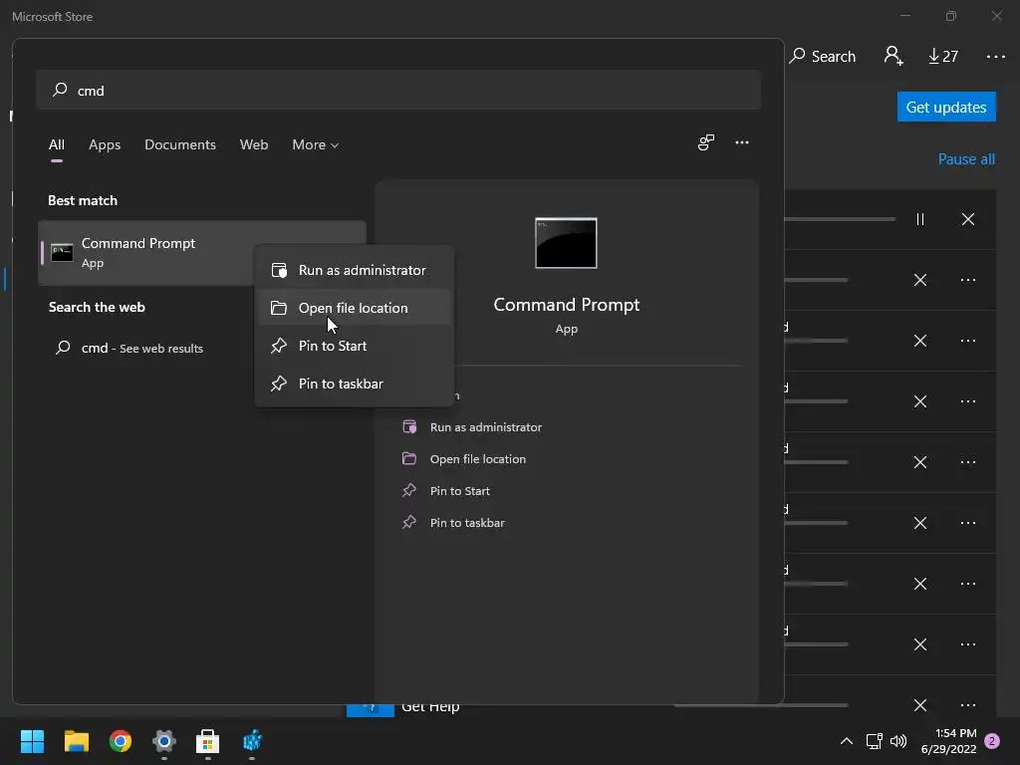Image resolution: width=1020 pixels, height=765 pixels.
Task: Click the first Store download progress bar
Action: 840,219
